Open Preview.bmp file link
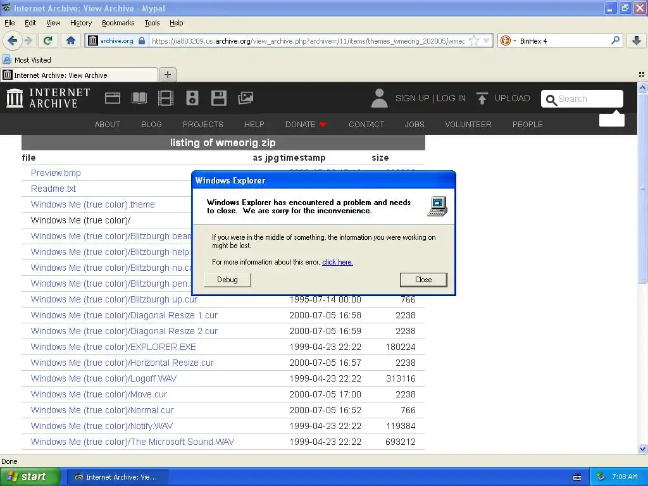Image resolution: width=648 pixels, height=486 pixels. pos(56,173)
